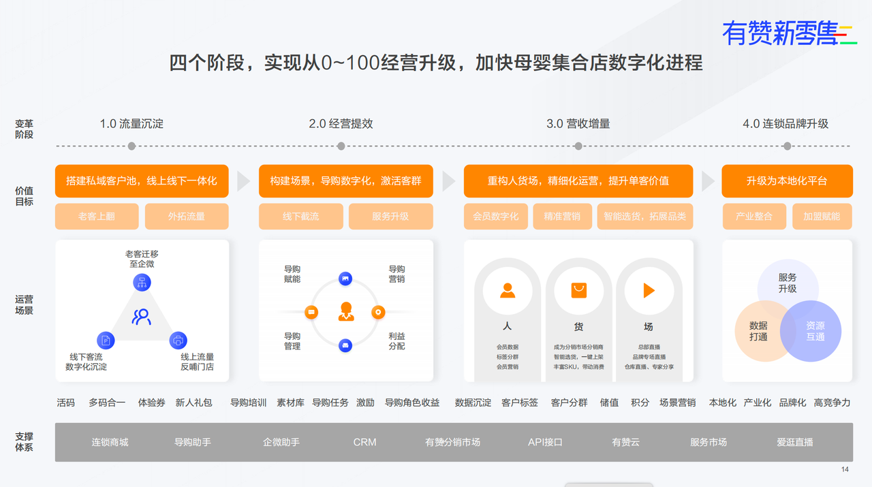This screenshot has height=487, width=872.
Task: Click the blue printer icon above 线上流量
Action: 178,341
